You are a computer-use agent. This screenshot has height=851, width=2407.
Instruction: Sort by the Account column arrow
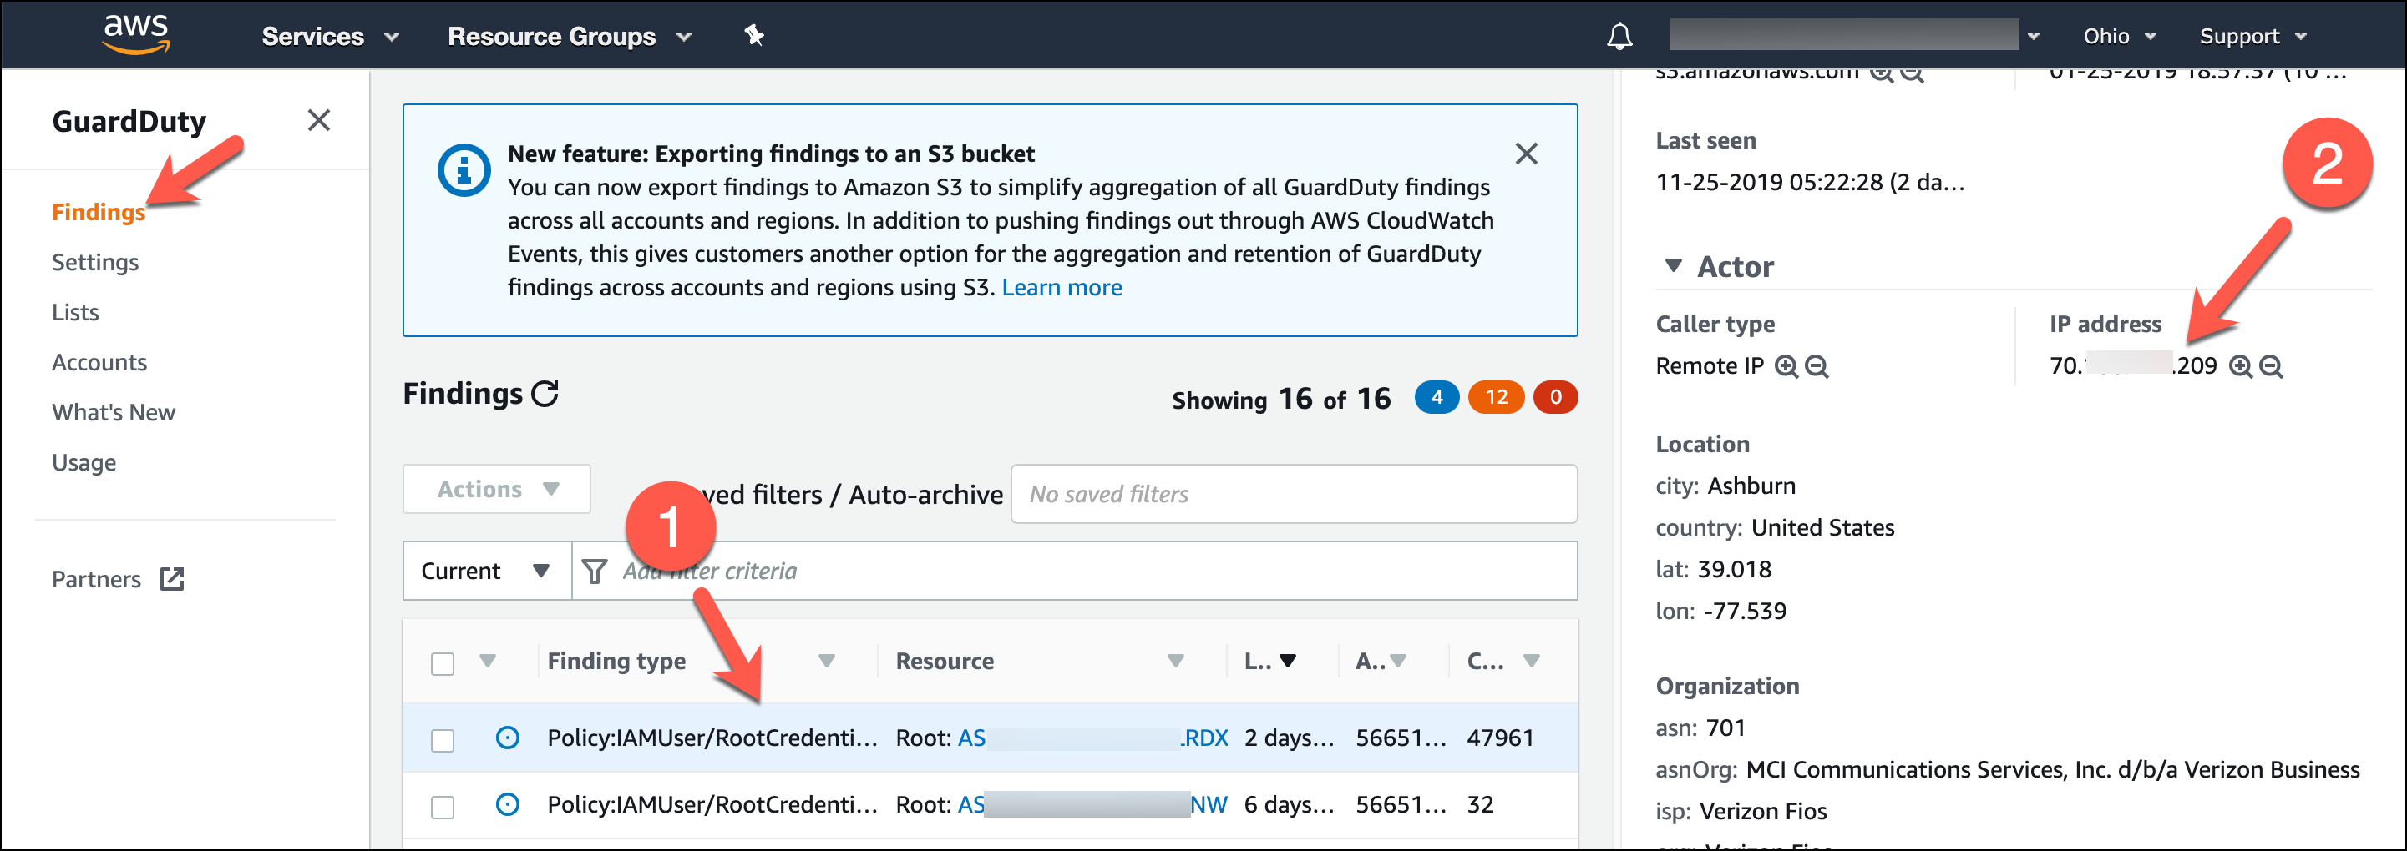pos(1398,662)
